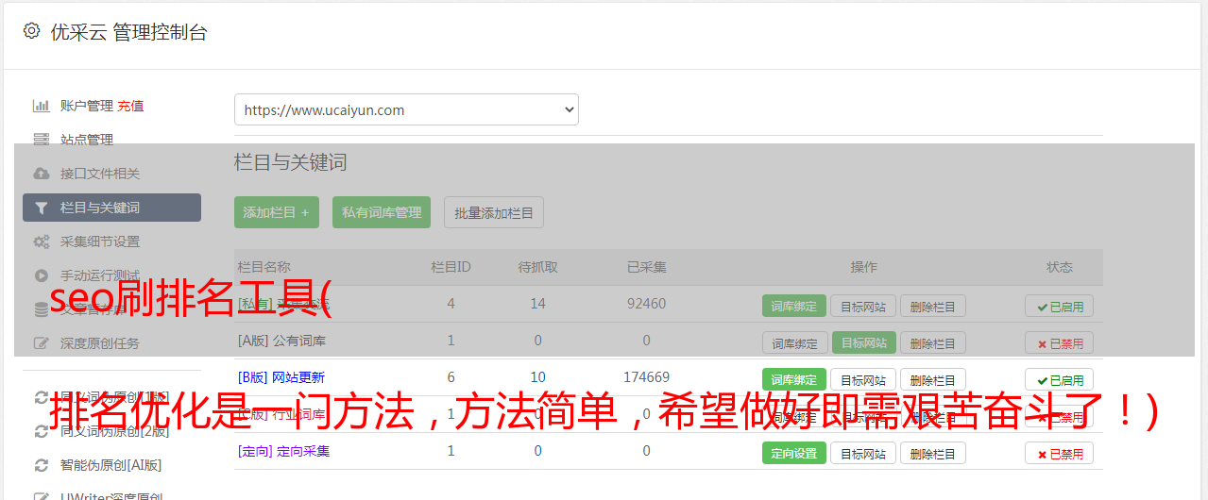Click the cloud upload icon for 接口文件相关
Viewport: 1208px width, 500px height.
(x=42, y=174)
